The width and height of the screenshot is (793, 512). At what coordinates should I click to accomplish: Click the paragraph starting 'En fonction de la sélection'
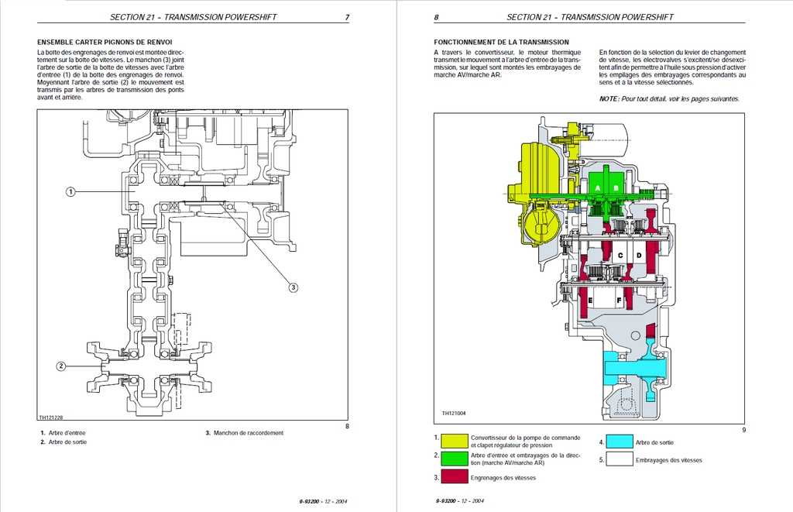click(x=673, y=67)
